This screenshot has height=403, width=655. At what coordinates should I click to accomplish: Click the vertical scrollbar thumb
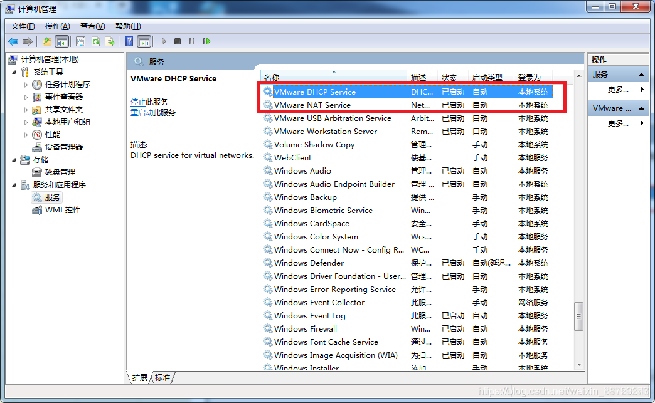point(578,317)
